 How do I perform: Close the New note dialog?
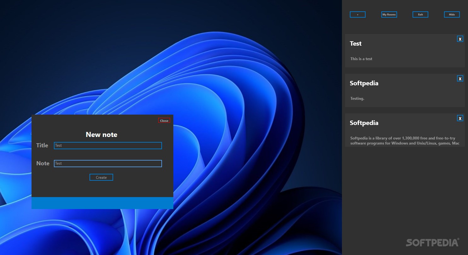click(164, 121)
